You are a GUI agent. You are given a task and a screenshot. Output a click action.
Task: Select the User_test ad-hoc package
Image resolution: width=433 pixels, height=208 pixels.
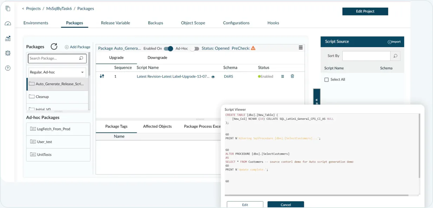58,142
